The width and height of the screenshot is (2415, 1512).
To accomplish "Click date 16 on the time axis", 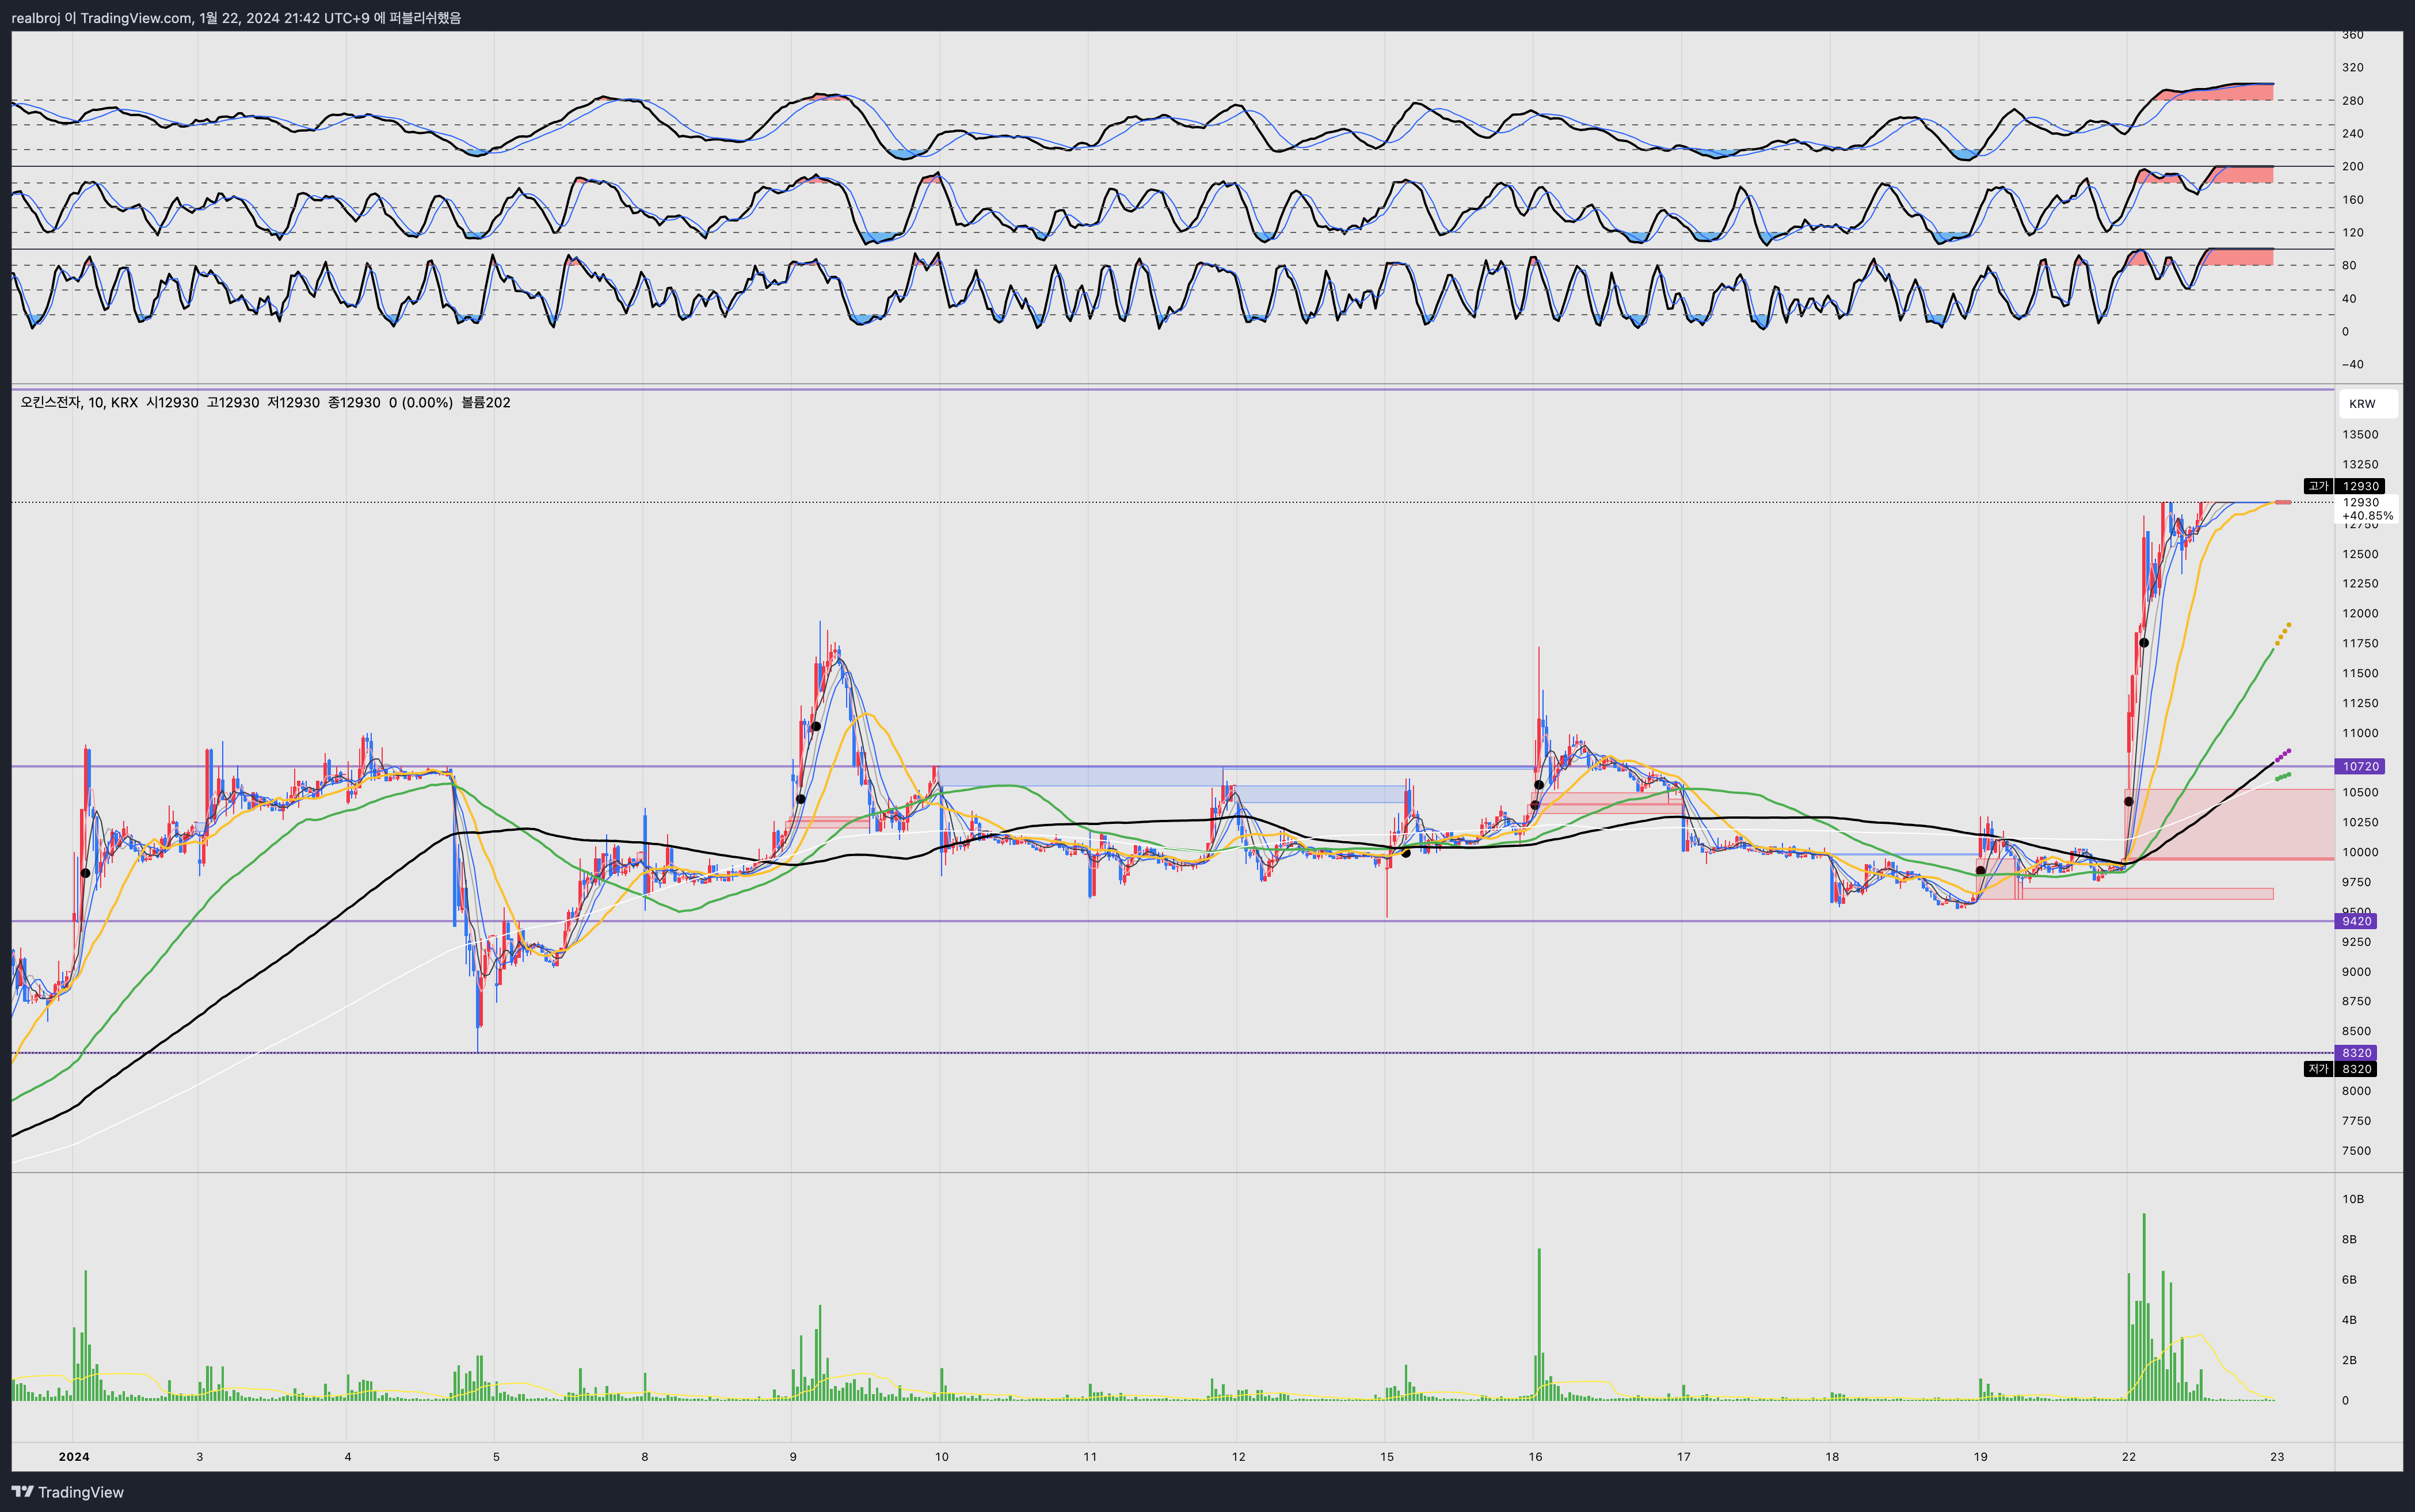I will [x=1534, y=1456].
